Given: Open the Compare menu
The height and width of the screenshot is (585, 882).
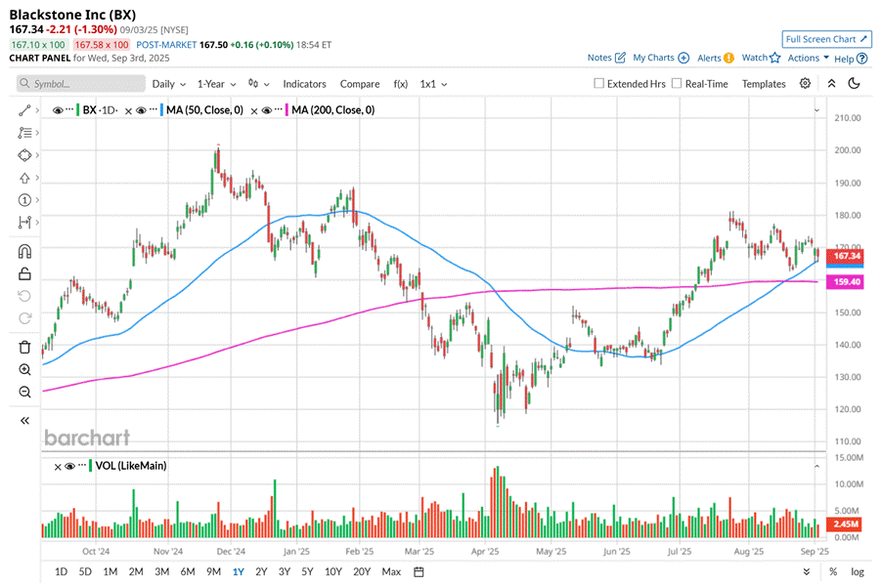Looking at the screenshot, I should coord(360,84).
